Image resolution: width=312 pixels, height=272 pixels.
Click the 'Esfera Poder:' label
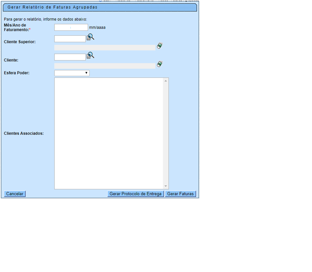tap(17, 73)
